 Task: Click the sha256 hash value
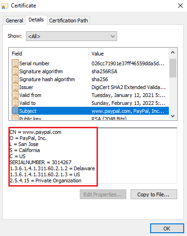100,79
